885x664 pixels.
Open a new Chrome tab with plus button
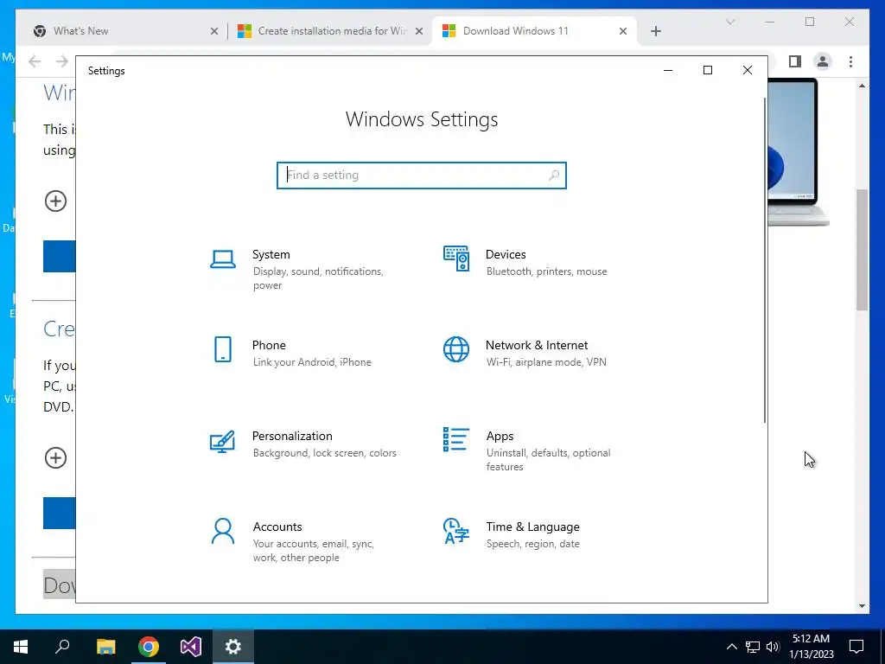(x=655, y=31)
